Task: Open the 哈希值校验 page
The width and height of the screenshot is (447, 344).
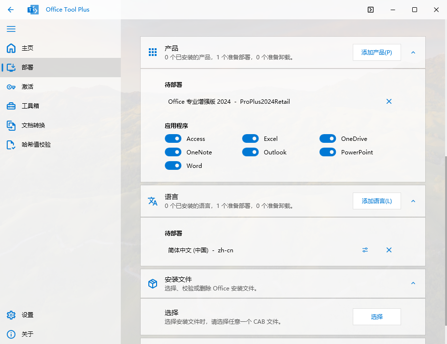Action: 60,145
